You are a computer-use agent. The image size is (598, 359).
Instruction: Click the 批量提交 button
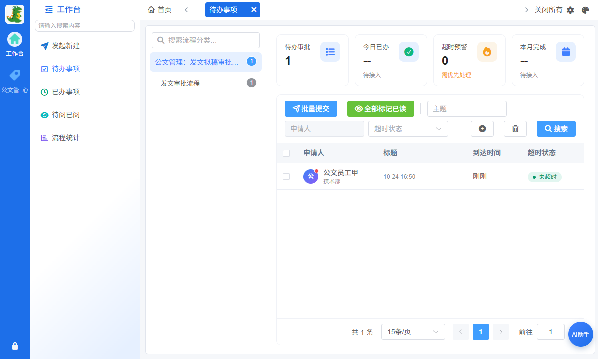311,109
